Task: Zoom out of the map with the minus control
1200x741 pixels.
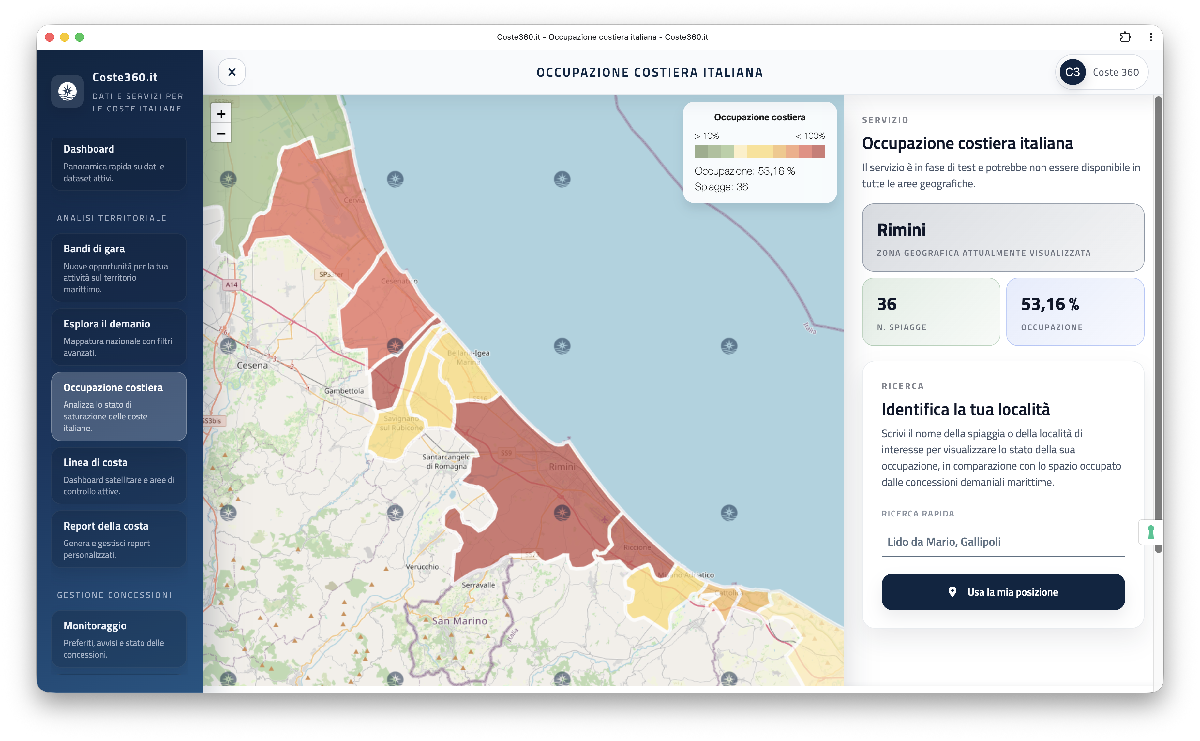Action: tap(221, 133)
